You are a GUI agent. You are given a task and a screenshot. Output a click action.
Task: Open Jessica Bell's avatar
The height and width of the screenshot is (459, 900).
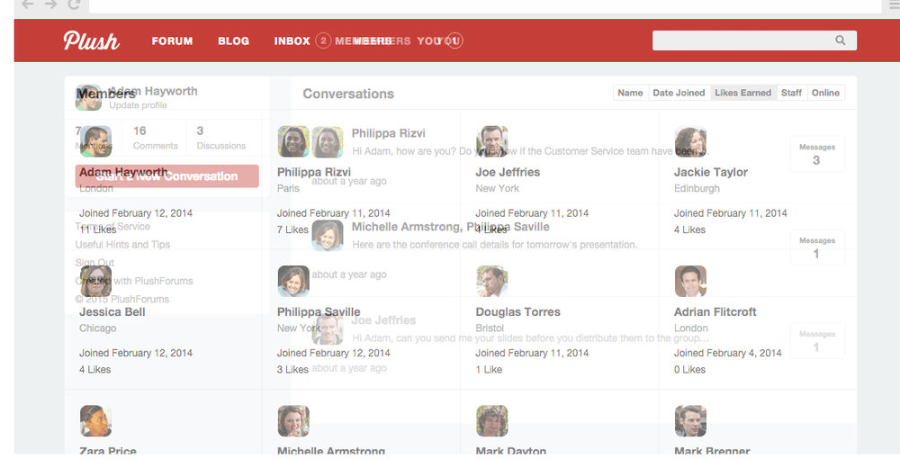[96, 281]
